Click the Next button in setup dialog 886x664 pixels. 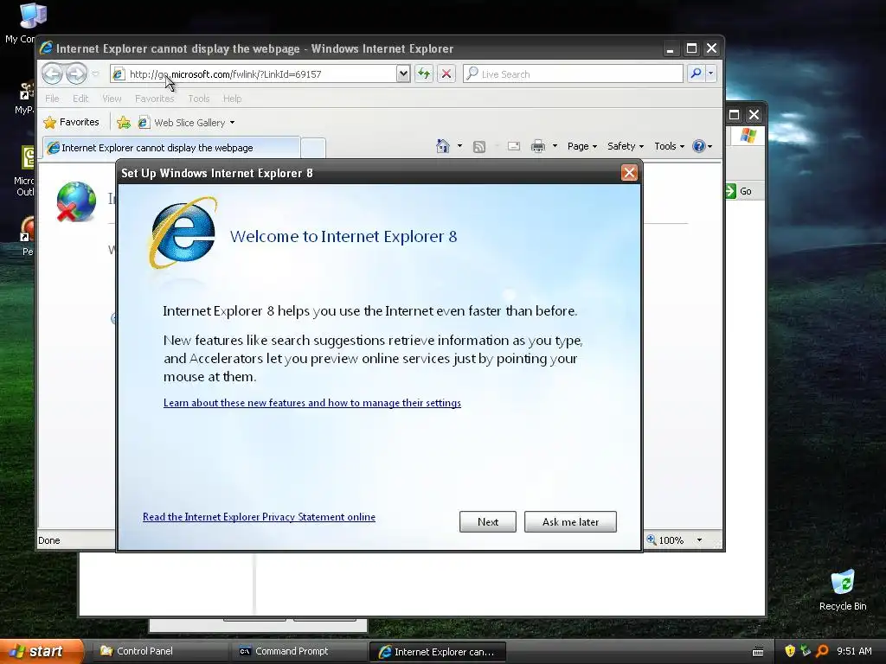tap(488, 521)
